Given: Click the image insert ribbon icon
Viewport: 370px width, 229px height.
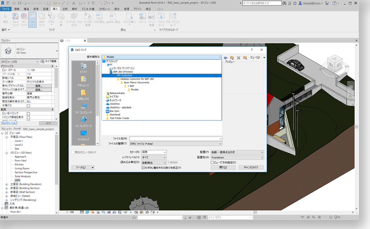Looking at the screenshot, I should point(142,18).
